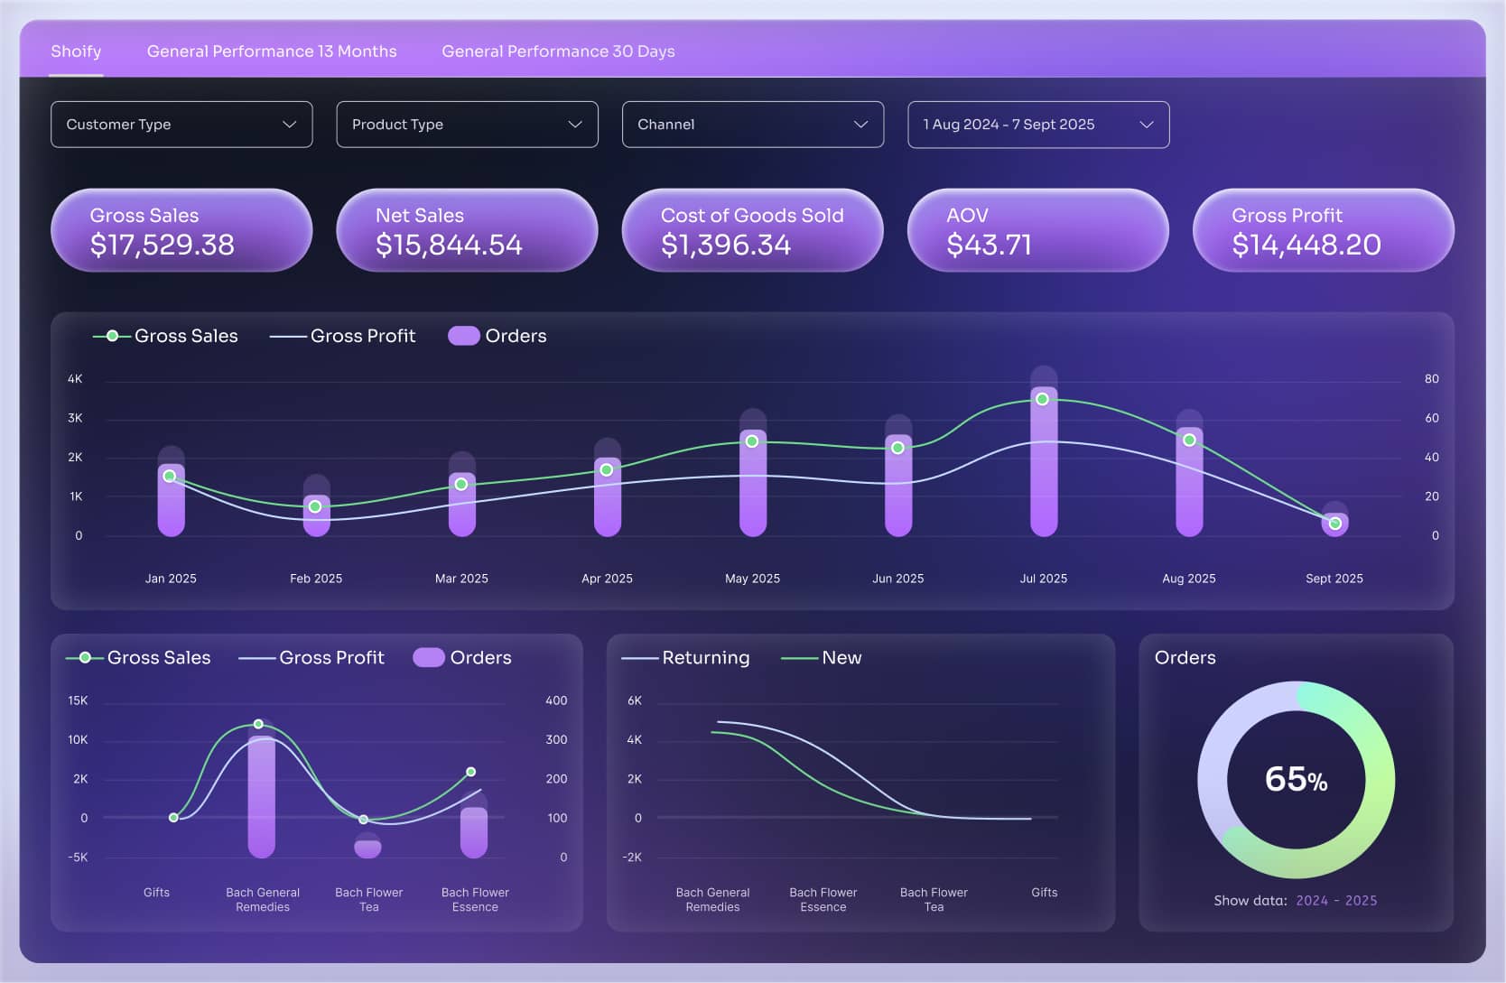Screen dimensions: 1506x983
Task: Toggle Gross Sales series in monthly chart legend
Action: click(166, 336)
